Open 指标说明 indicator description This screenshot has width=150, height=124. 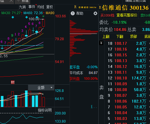click(x=45, y=110)
